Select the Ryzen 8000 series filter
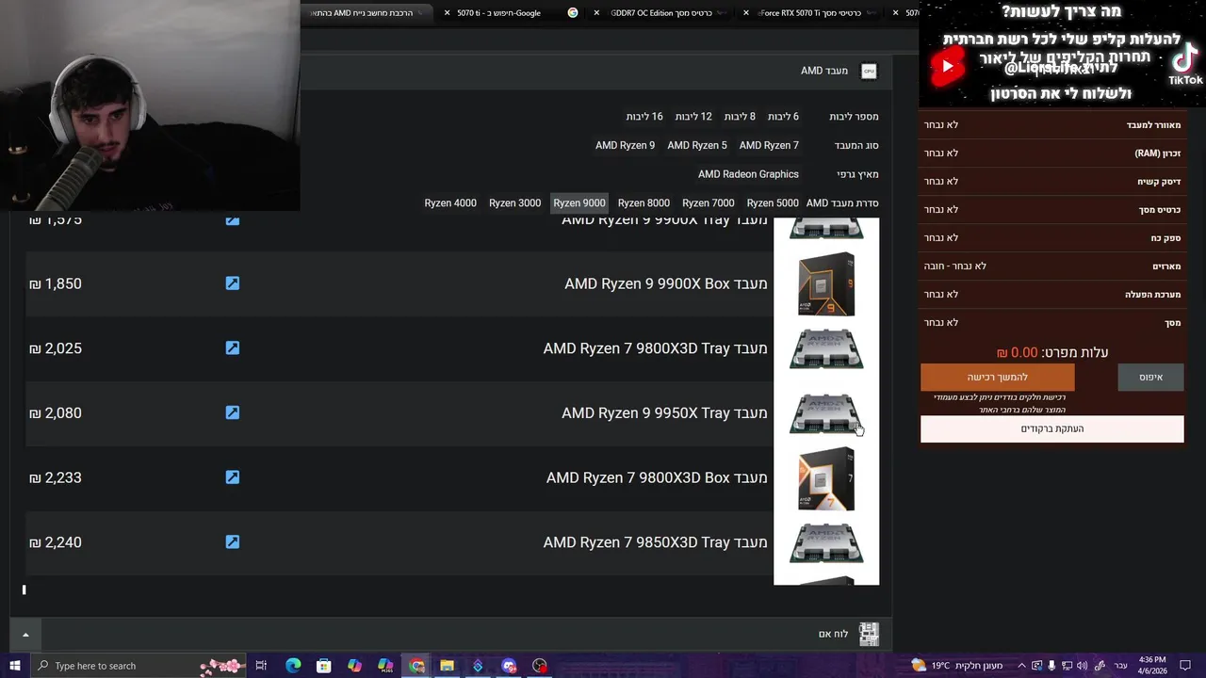The height and width of the screenshot is (678, 1206). pos(644,203)
